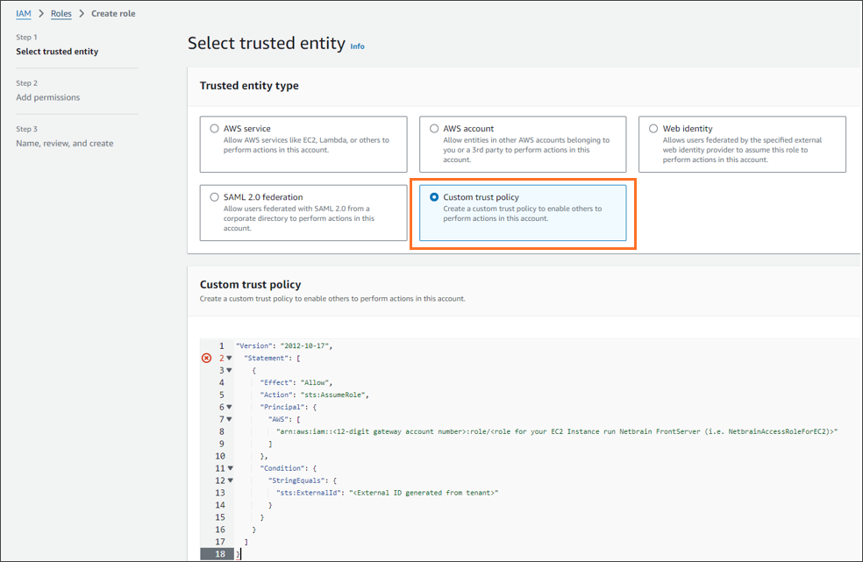Collapse the fold arrow on line 3
863x562 pixels.
pos(230,370)
